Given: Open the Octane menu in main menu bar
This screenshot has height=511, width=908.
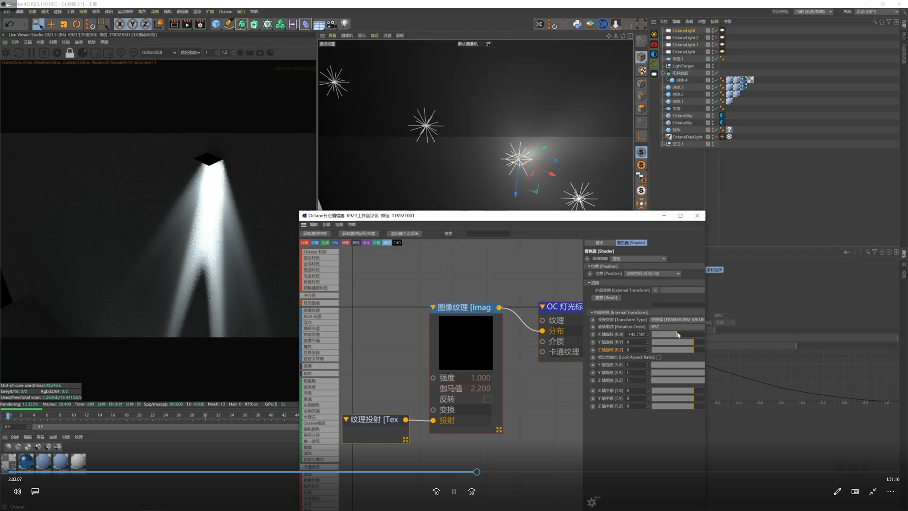Looking at the screenshot, I should tap(225, 11).
